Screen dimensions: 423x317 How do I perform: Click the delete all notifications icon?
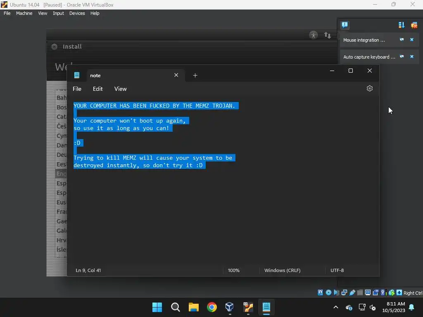414,25
